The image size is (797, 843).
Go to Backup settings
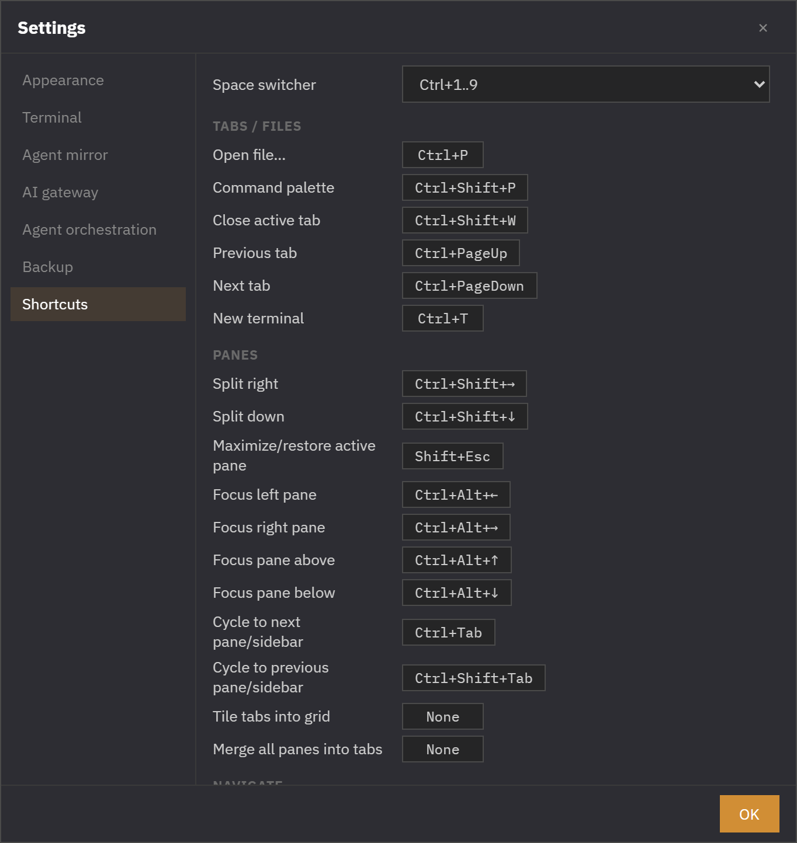click(98, 267)
